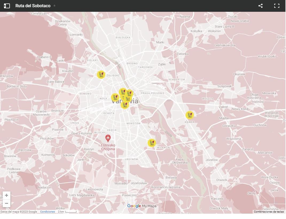This screenshot has height=219, width=286.
Task: Click the Lotnisko Chopina airport pin
Action: click(108, 138)
